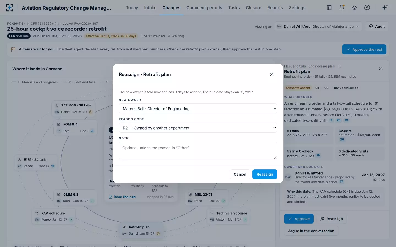Click the Reassign confirm button in dialog
The width and height of the screenshot is (396, 247).
[265, 174]
